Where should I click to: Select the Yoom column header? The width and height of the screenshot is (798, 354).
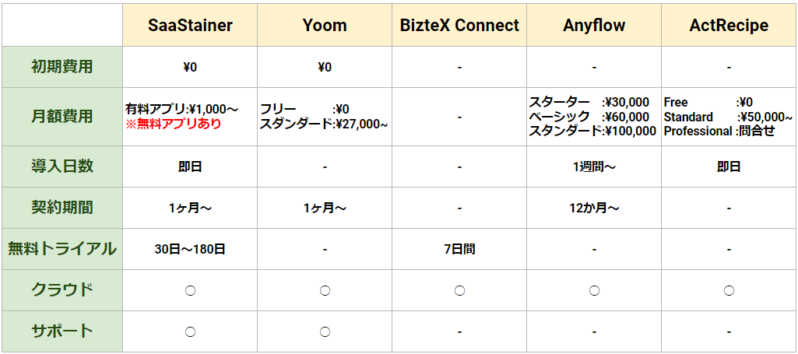[325, 26]
